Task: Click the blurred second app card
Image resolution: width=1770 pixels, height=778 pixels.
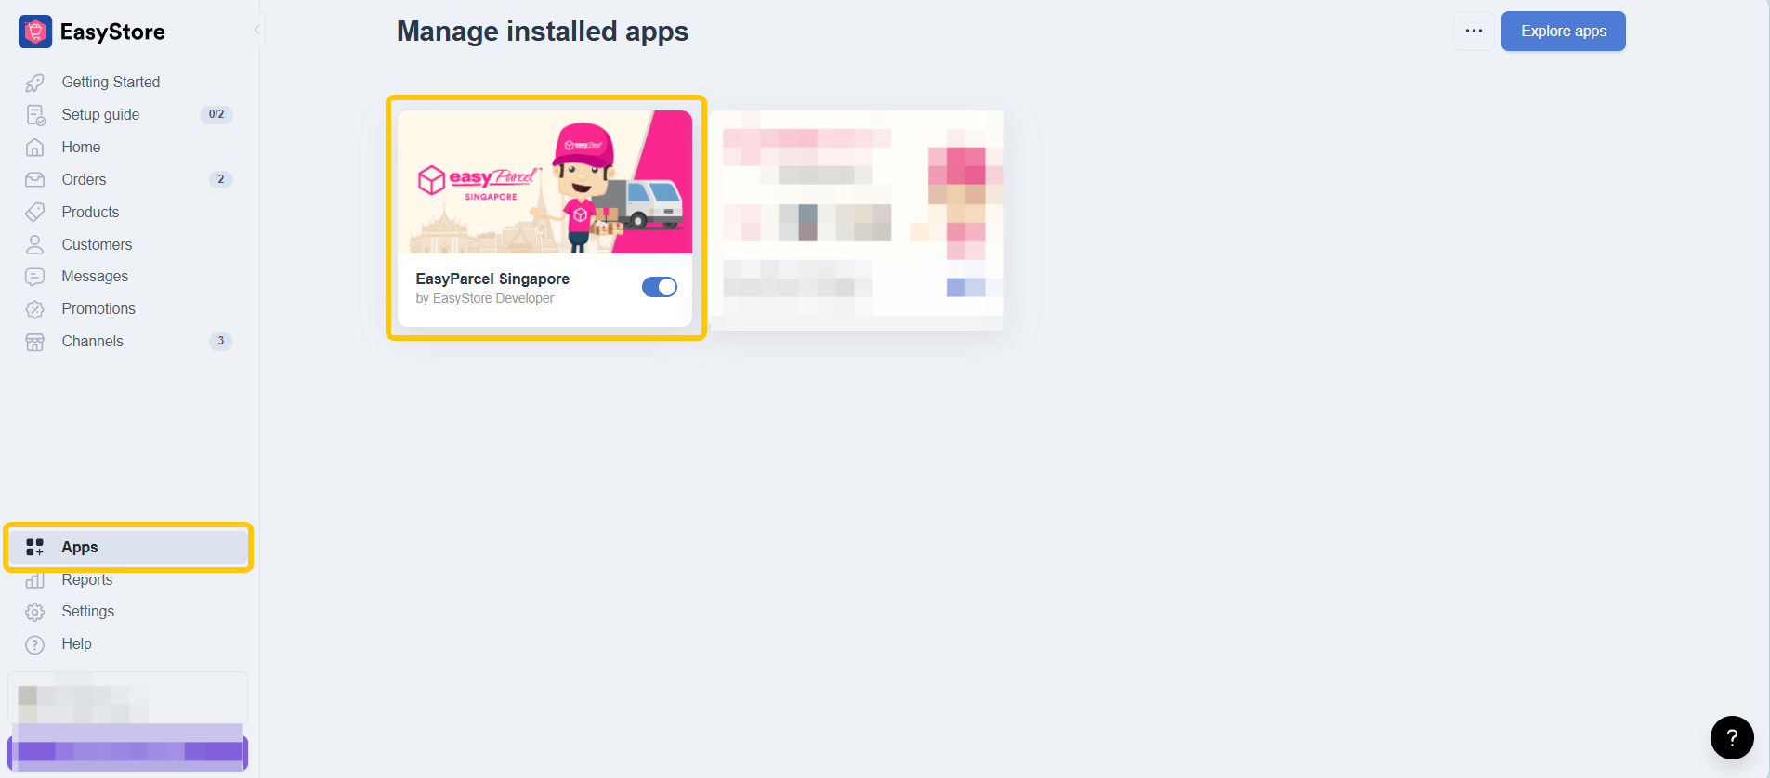Action: click(857, 220)
